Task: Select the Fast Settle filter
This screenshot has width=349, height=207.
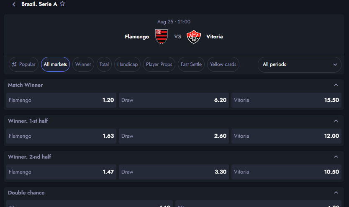Action: point(191,64)
